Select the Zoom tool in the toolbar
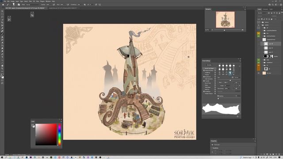 pos(2,69)
